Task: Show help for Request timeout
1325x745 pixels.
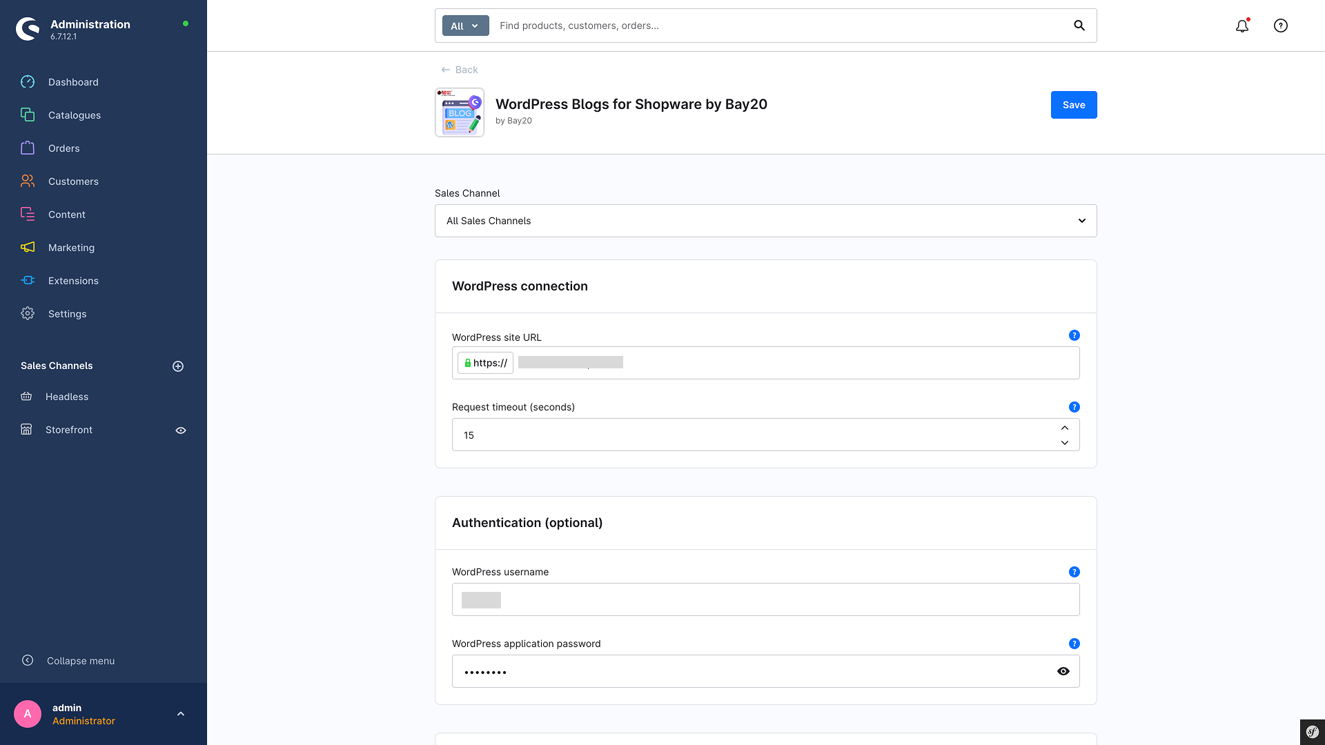Action: (x=1074, y=407)
